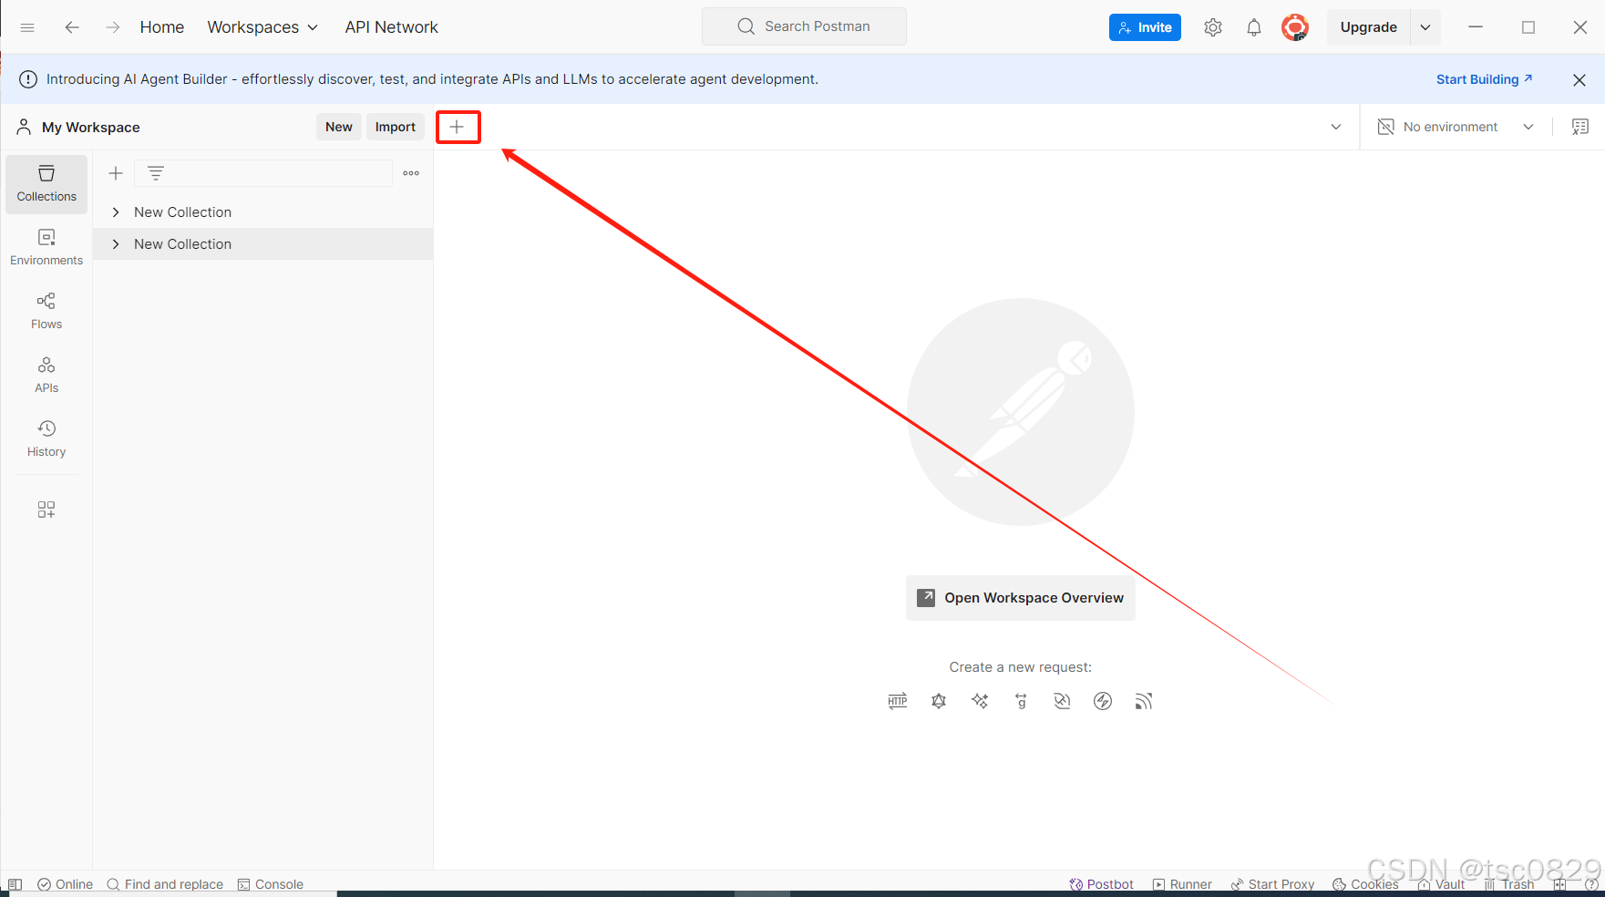Go forward with the right arrow

112,27
